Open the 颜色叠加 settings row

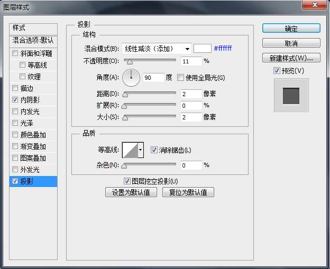(33, 135)
